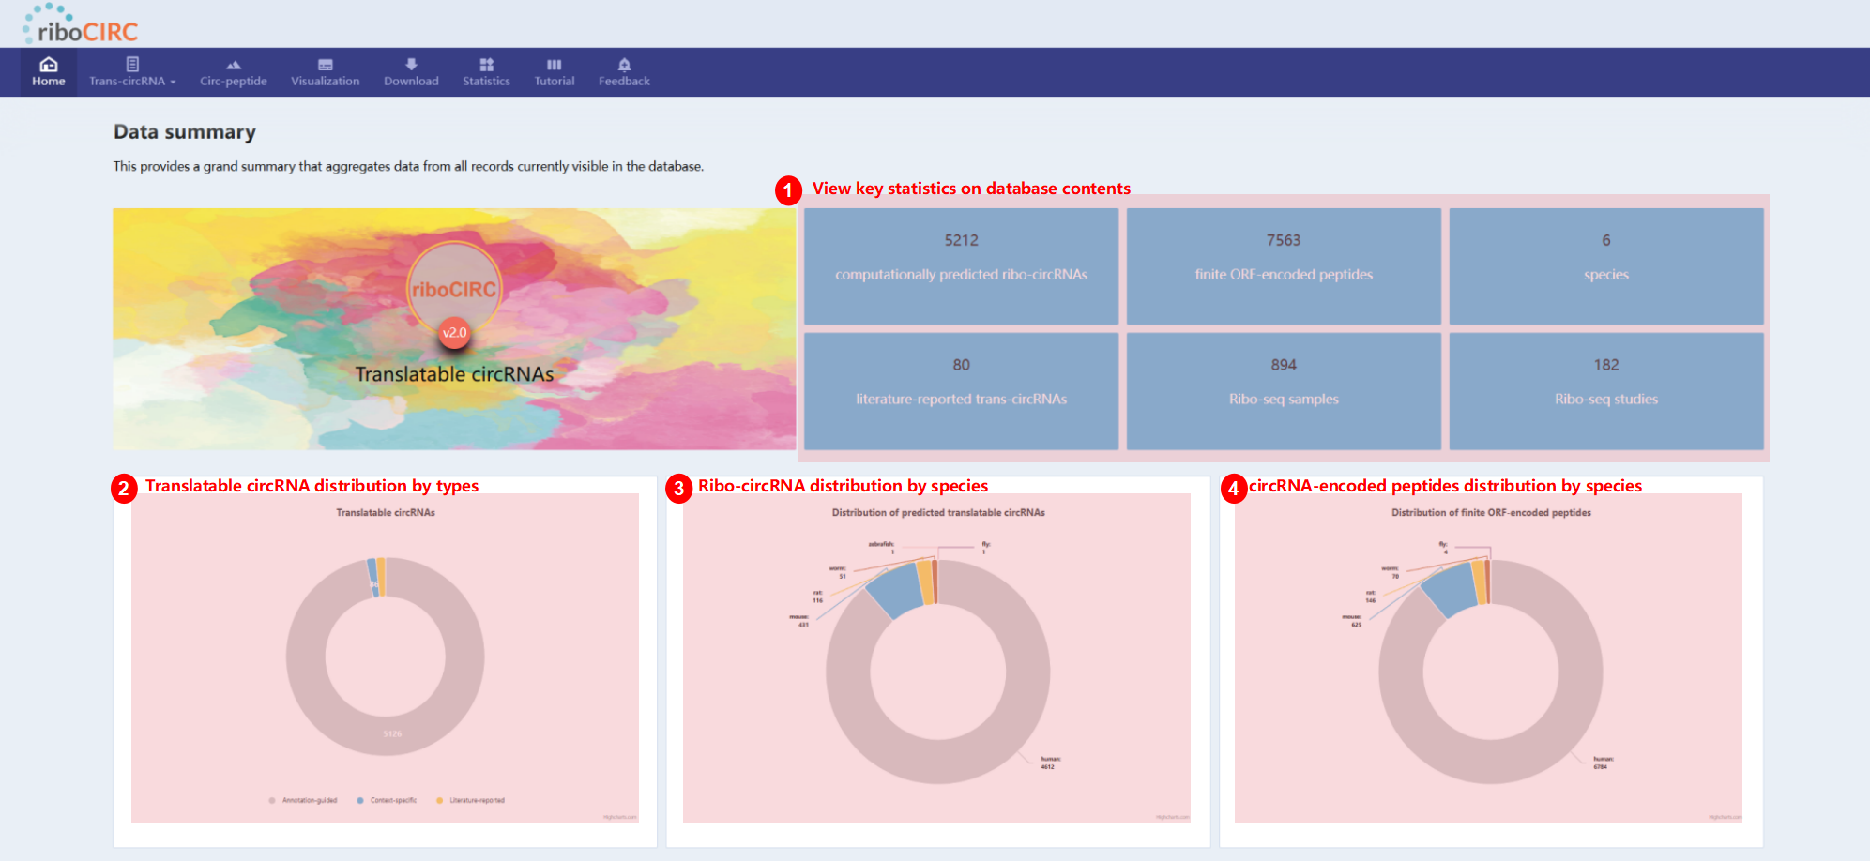Open the Statistics menu label

486,82
